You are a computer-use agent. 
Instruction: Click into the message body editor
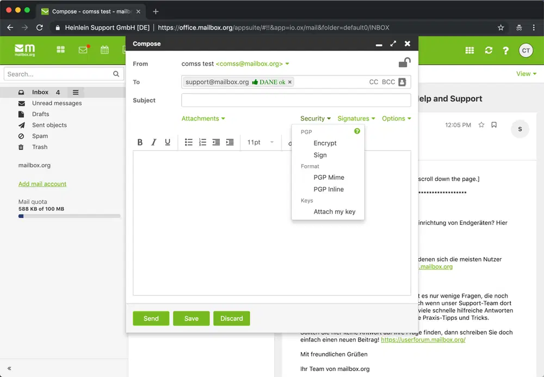click(x=271, y=223)
